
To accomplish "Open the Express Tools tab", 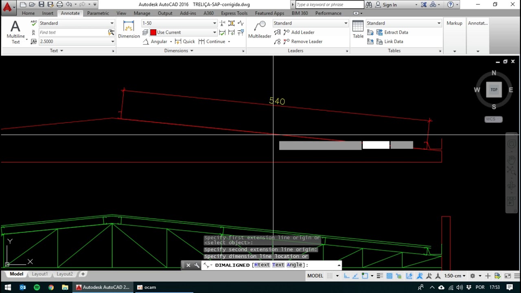I will click(234, 13).
